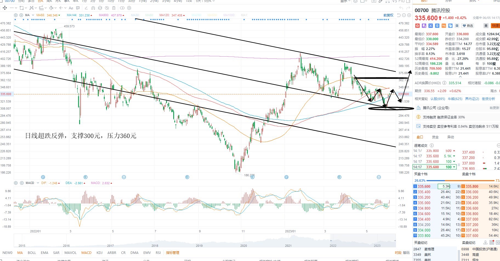Viewport: 500px width, 261px height.
Task: Close the MACD indicator panel
Action: [21, 183]
